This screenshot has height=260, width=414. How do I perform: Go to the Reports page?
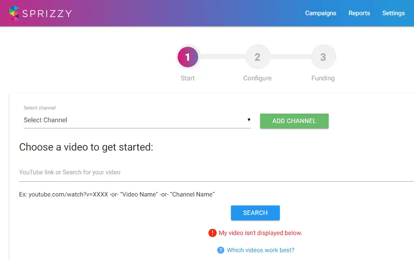359,13
